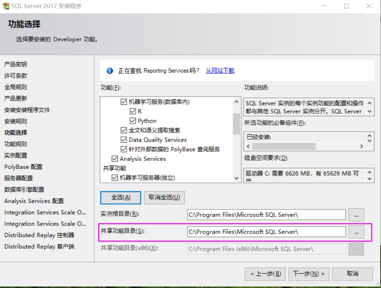This screenshot has height=288, width=381.
Task: Uncheck the Python feature checkbox
Action: (x=133, y=121)
